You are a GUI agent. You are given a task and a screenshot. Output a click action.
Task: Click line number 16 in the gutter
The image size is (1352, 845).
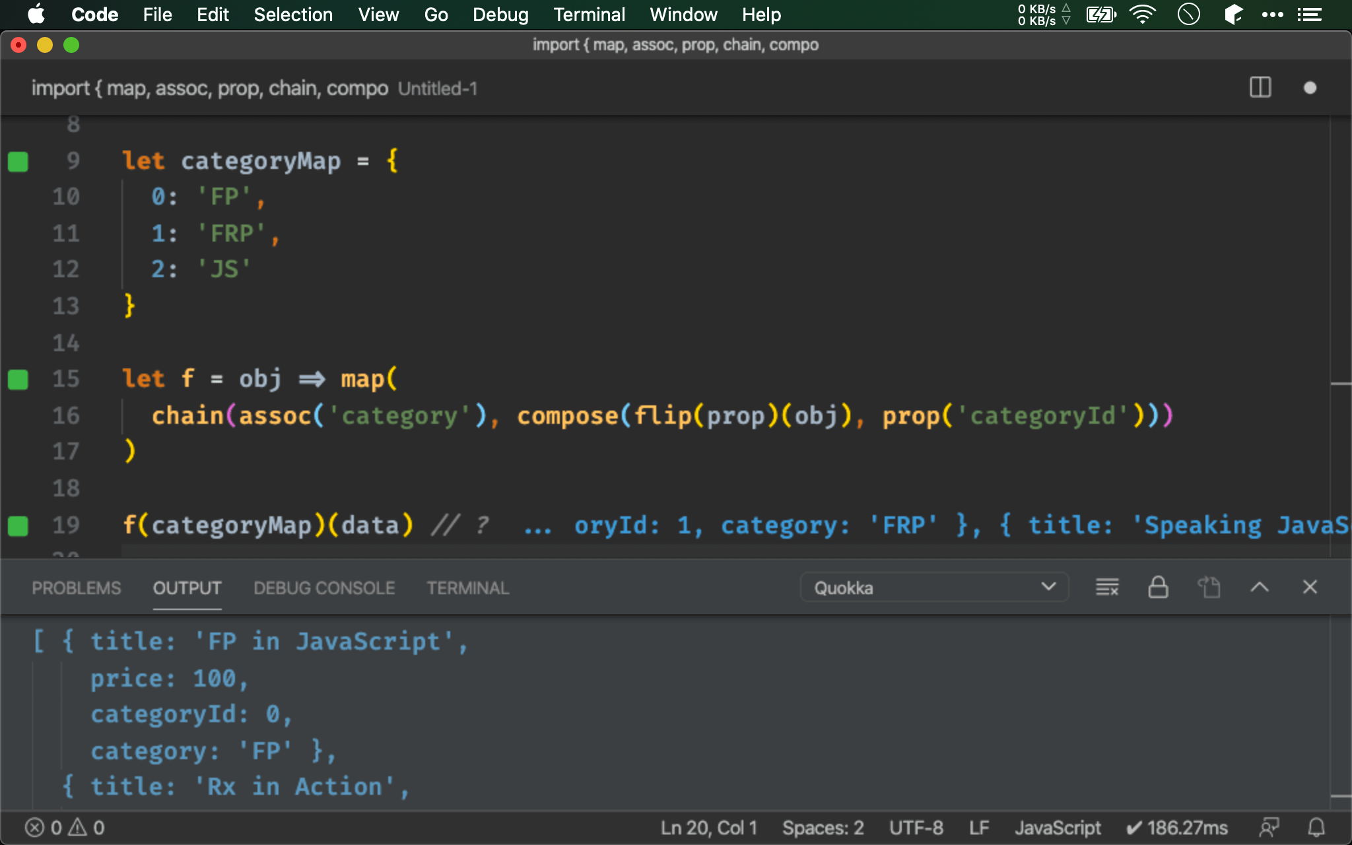click(66, 415)
